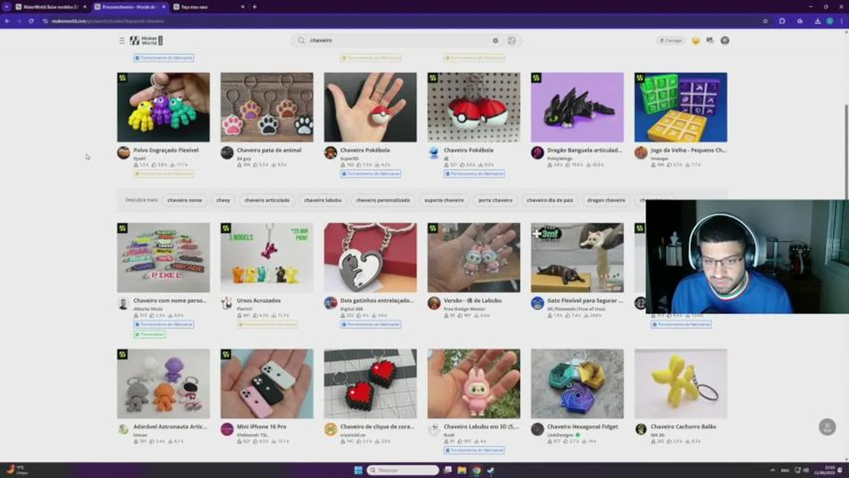Open Chaveiro Hexagonal Fidget thumbnail
849x478 pixels.
577,384
